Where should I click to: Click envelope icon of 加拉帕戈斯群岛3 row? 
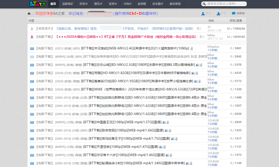point(32,98)
